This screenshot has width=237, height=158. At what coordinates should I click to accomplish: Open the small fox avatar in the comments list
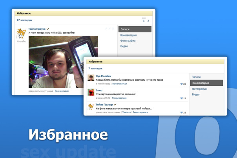pyautogui.click(x=91, y=107)
